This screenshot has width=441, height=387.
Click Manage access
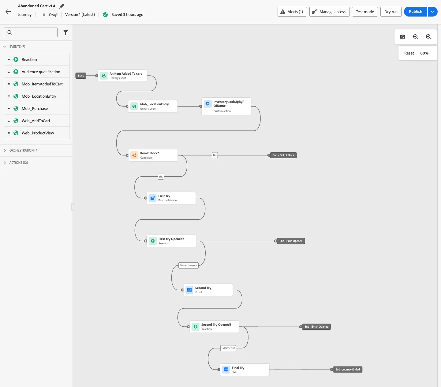coord(329,12)
